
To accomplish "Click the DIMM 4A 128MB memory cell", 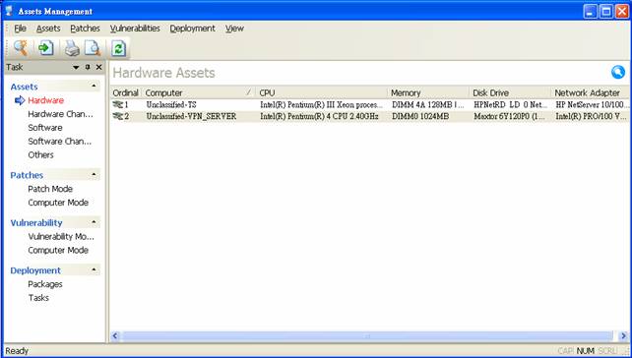I will coord(427,104).
